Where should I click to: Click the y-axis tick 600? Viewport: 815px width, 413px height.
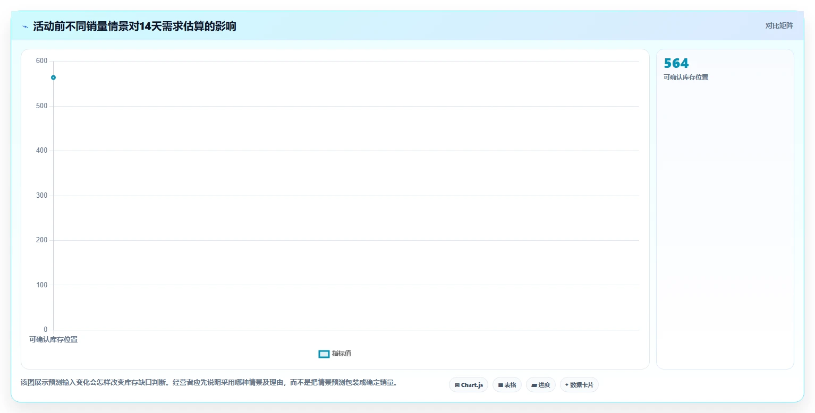tap(42, 61)
